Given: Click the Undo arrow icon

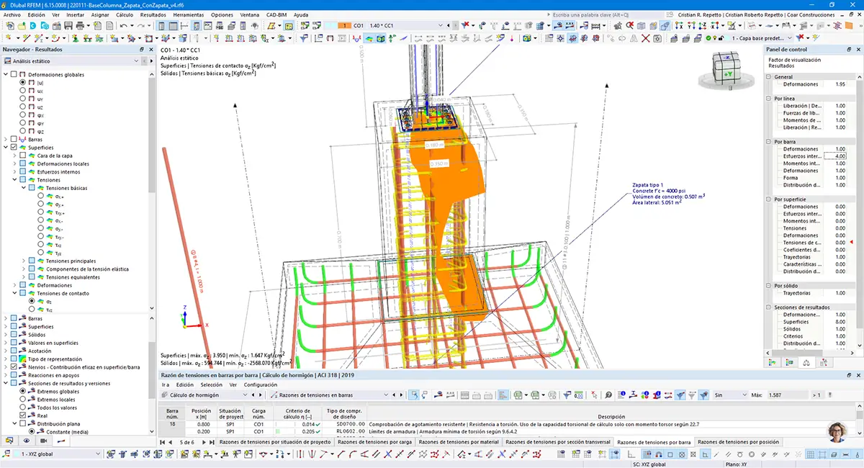Looking at the screenshot, I should coord(123,25).
